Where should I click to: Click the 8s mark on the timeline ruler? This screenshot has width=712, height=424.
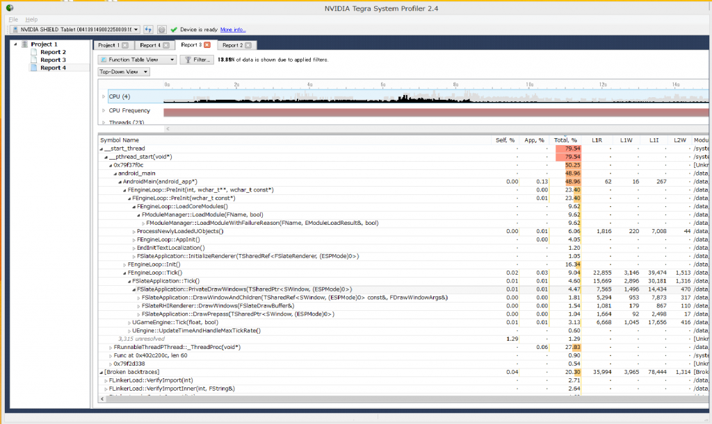pyautogui.click(x=455, y=85)
